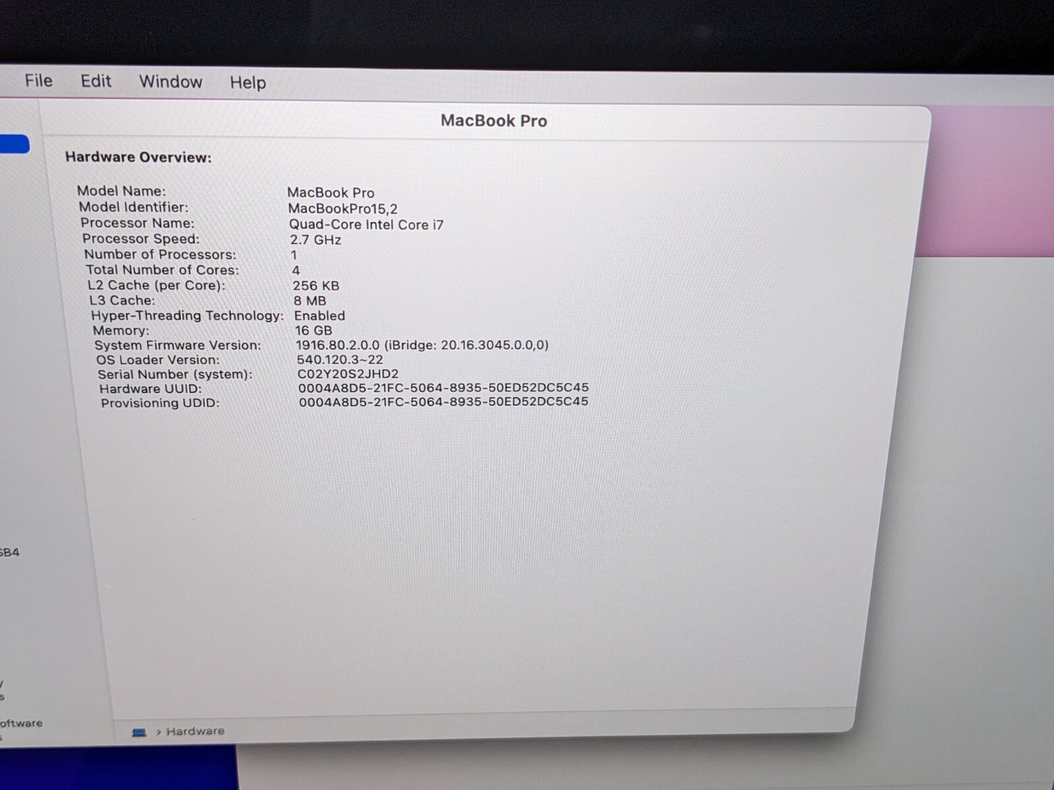
Task: Click the Total Number of Cores label
Action: point(162,269)
